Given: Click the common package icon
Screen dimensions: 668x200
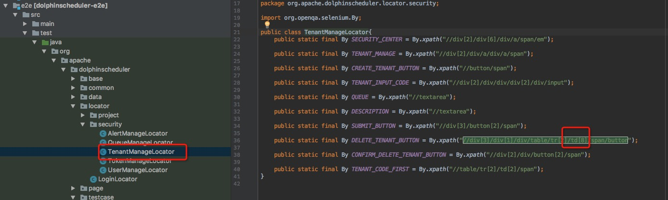Looking at the screenshot, I should [x=83, y=87].
